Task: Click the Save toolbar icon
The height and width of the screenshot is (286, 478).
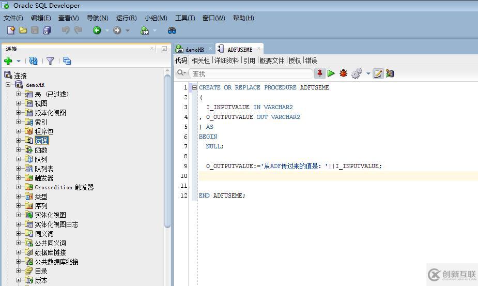Action: (x=35, y=30)
